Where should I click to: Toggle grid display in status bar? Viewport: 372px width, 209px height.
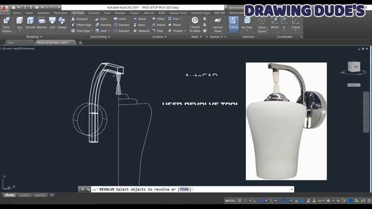[x=239, y=201]
